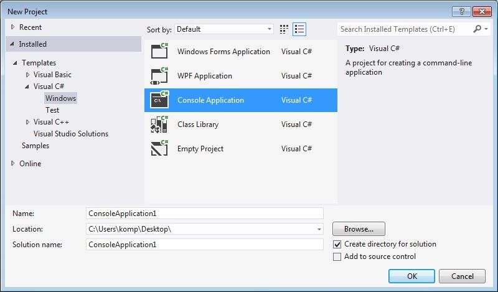This screenshot has height=292, width=498.
Task: Expand the Visual Basic tree node
Action: (28, 75)
